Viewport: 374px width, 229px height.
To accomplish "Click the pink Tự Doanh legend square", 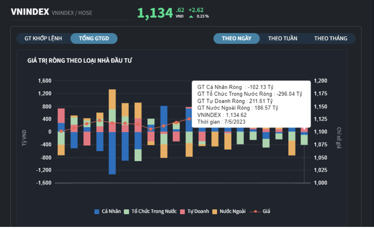I will pos(183,212).
